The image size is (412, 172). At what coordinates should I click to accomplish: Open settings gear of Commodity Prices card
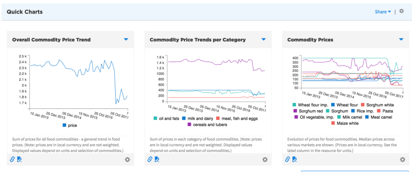(402, 160)
